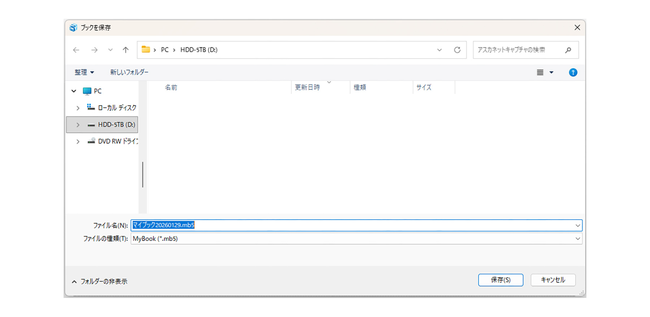650x317 pixels.
Task: Create a 新しいフォルダー
Action: [129, 72]
